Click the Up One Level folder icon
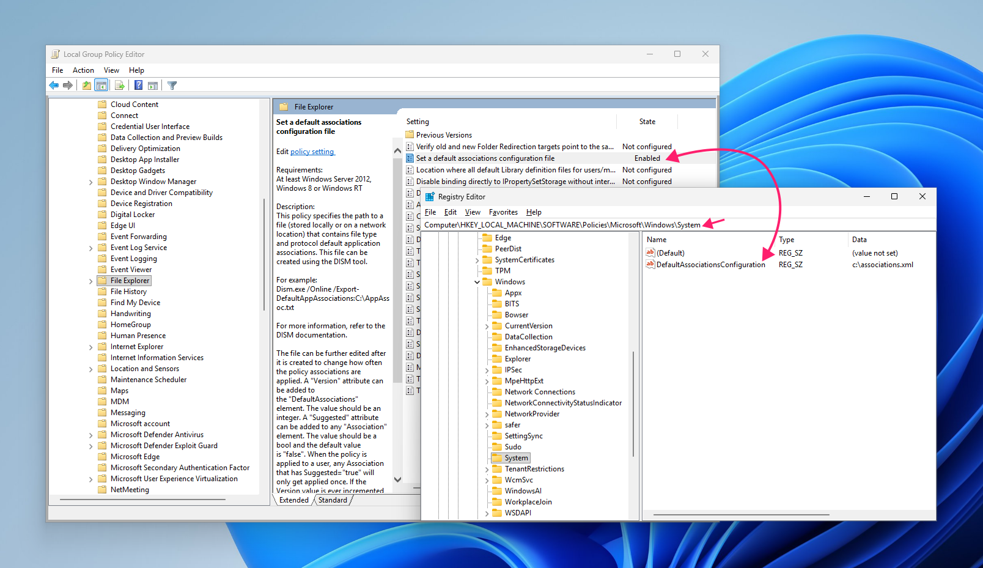 point(87,86)
